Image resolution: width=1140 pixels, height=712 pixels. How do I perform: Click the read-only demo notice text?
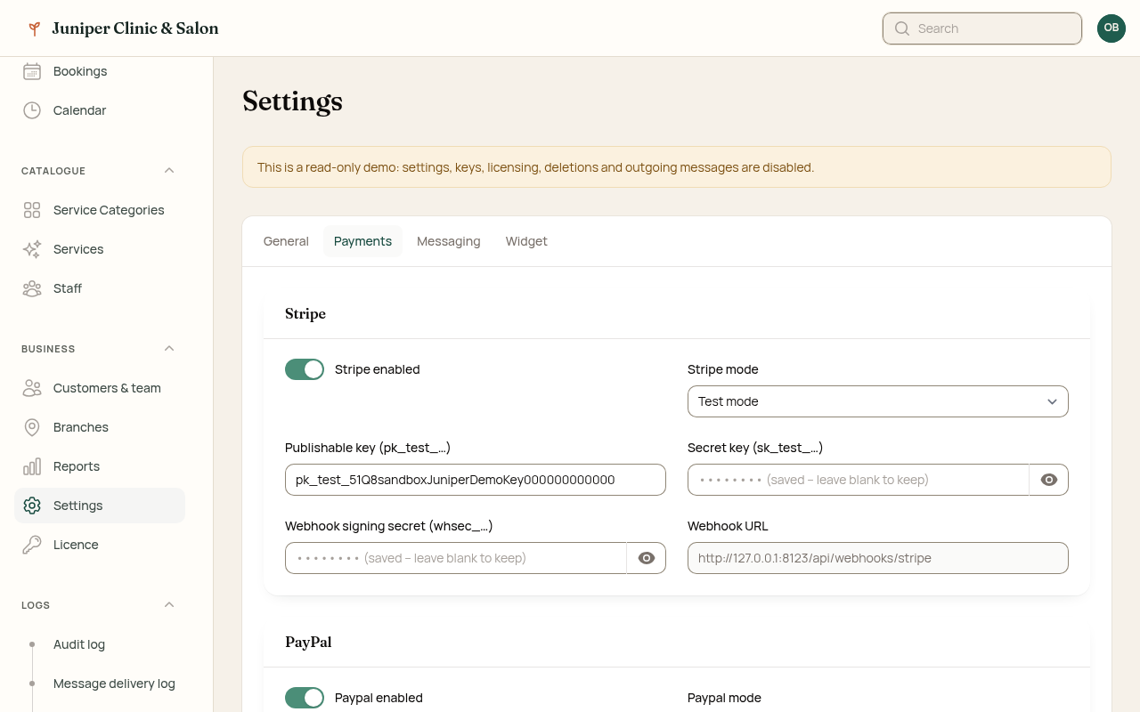[535, 167]
